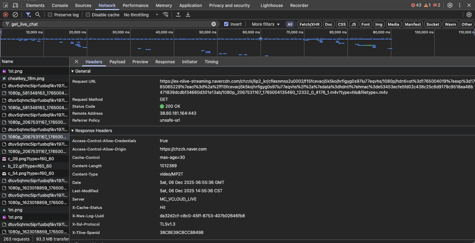Switch to the Elements panel

click(35, 5)
